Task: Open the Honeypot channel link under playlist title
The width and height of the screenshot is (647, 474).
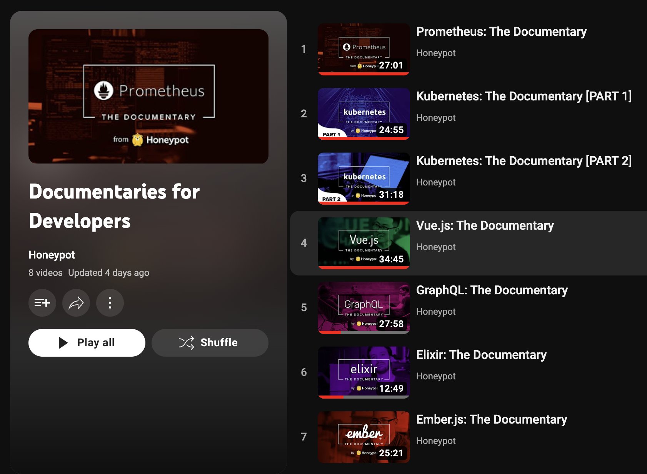Action: tap(52, 255)
